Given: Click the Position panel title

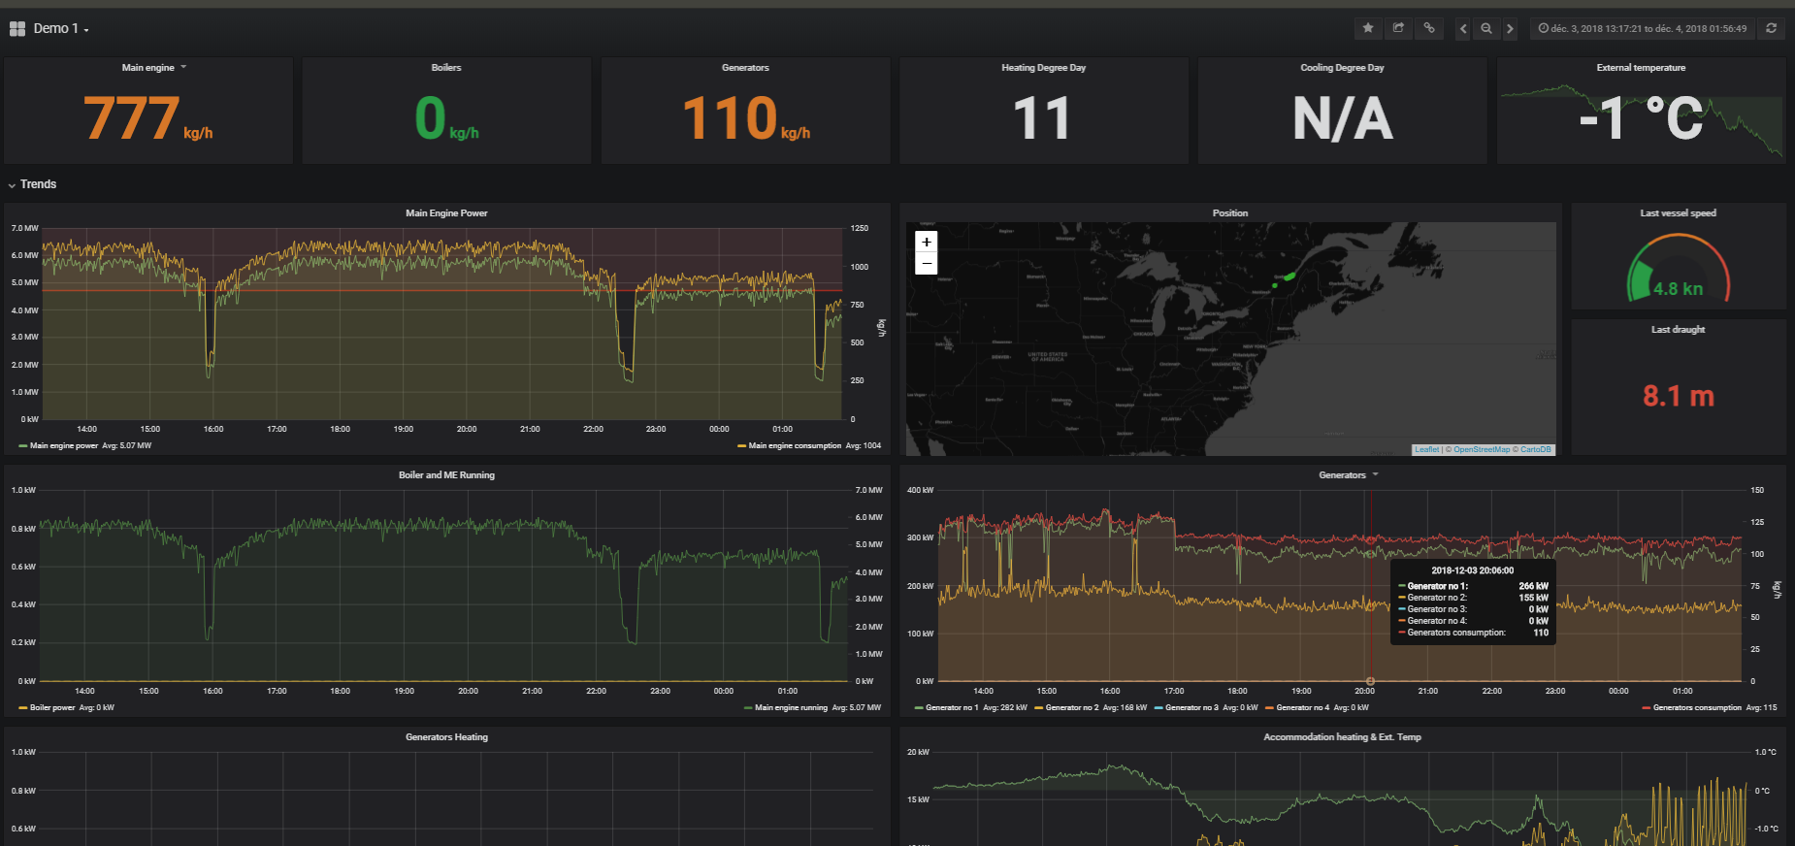Looking at the screenshot, I should (x=1230, y=213).
